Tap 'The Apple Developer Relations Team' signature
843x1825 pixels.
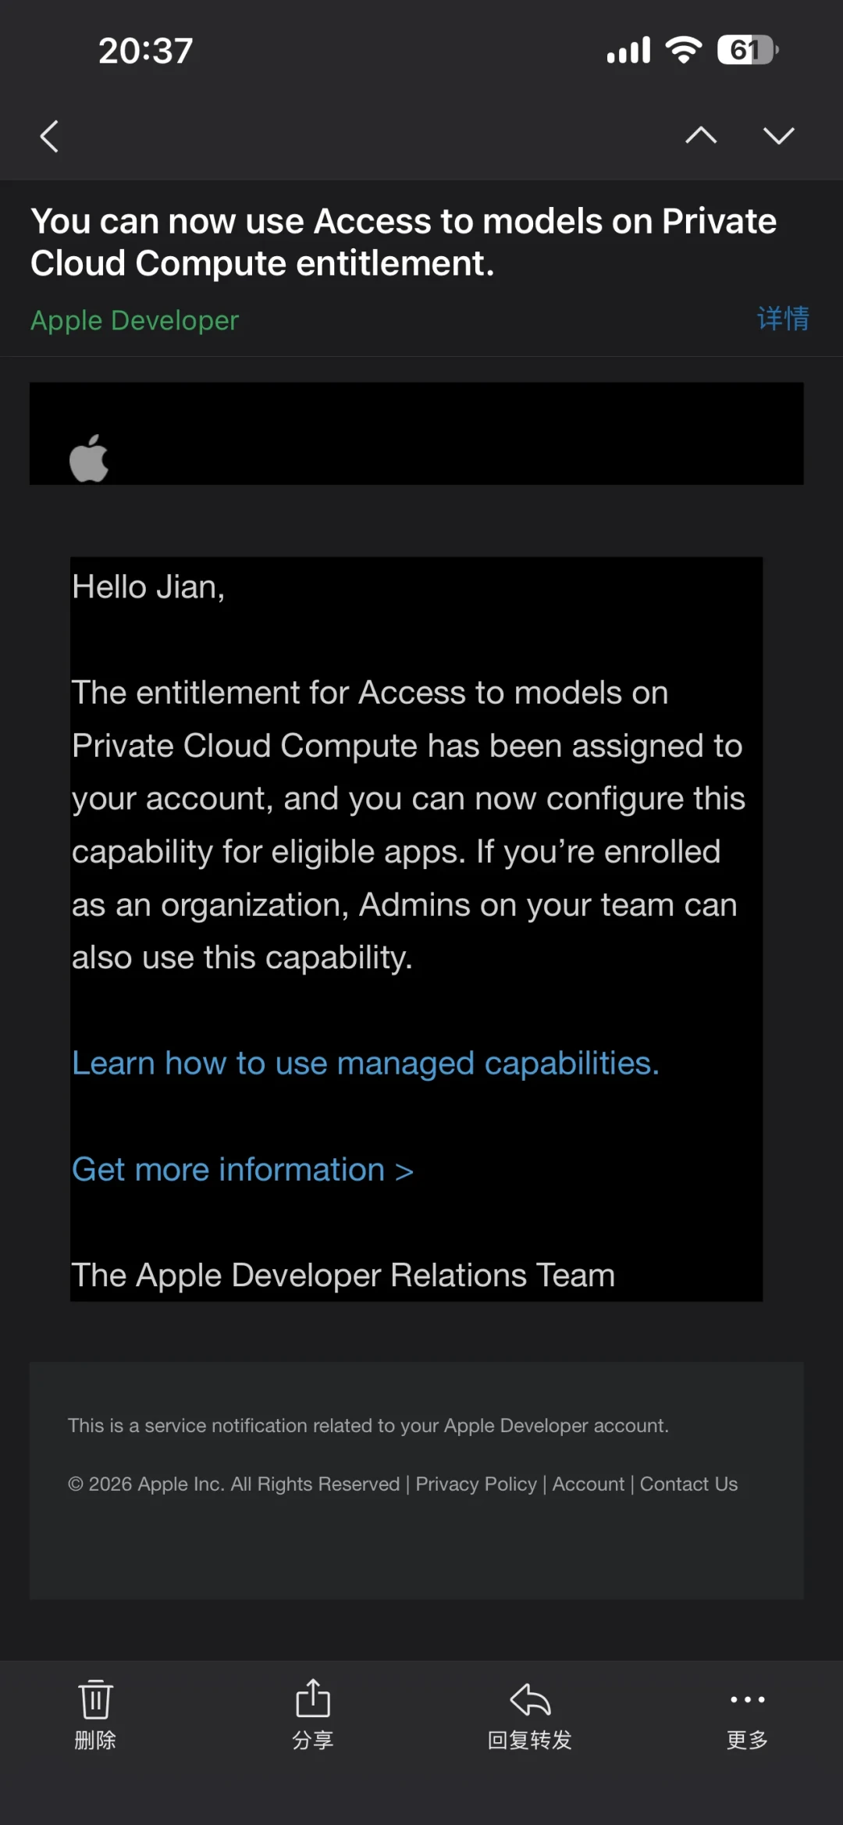pos(343,1275)
